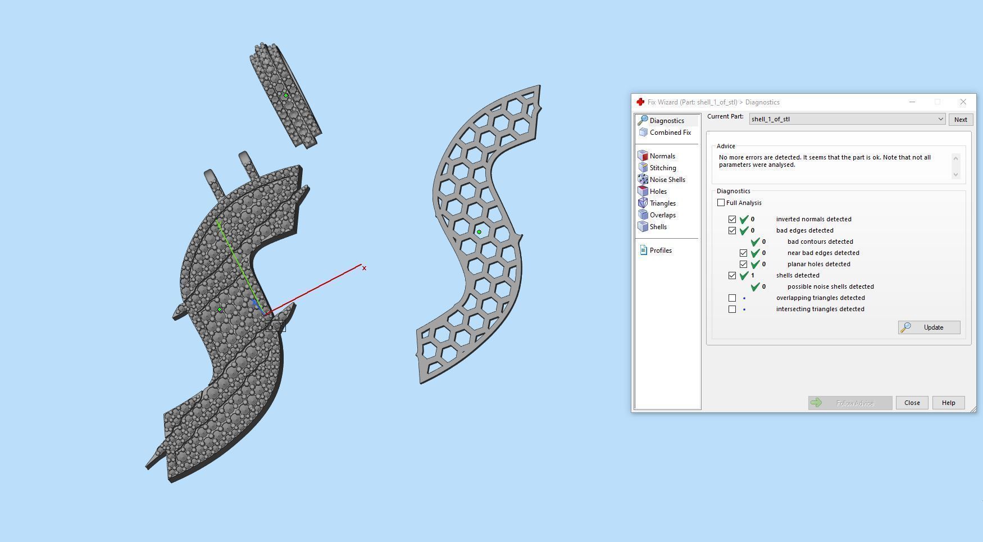Toggle planar holes detected checkbox
Viewport: 983px width, 542px height.
(743, 264)
